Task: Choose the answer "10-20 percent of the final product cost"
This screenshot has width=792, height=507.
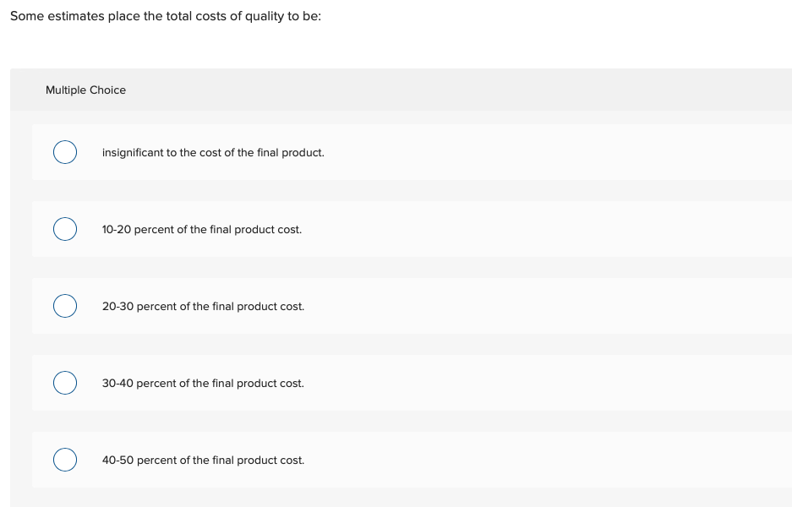Action: 202,230
